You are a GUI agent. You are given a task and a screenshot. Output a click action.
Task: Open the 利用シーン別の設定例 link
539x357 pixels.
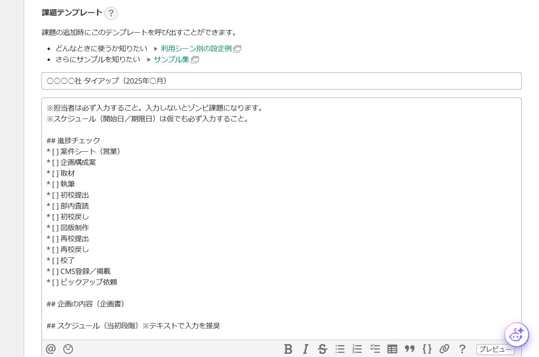(196, 49)
